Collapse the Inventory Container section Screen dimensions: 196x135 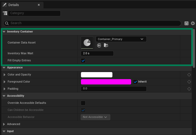pyautogui.click(x=4, y=32)
